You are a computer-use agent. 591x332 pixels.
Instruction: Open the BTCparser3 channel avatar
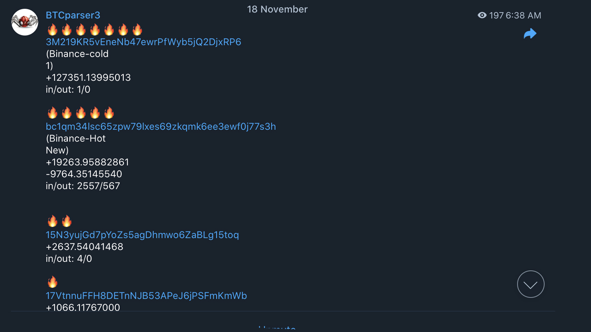pos(25,22)
